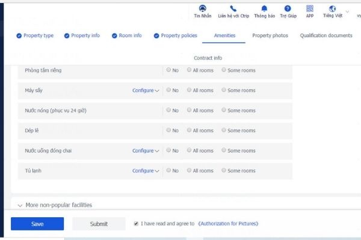Screen dimensions: 361x240
Task: Select the Amenities tab
Action: [224, 35]
